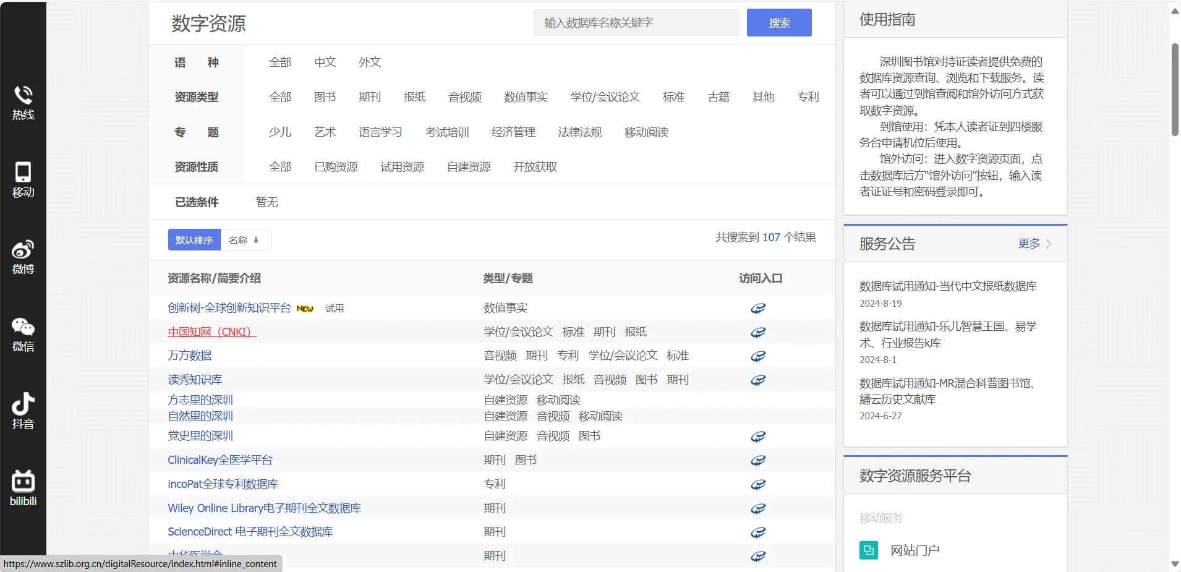
Task: Open notice about 乐儿智慧王国、易学术
Action: (x=949, y=335)
